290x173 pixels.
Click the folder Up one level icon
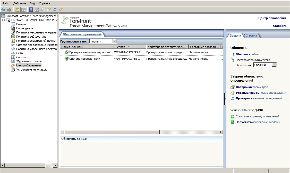click(x=17, y=10)
